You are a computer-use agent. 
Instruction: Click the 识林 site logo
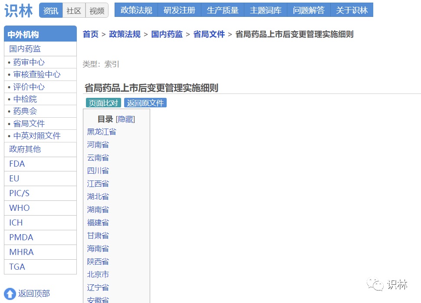tap(19, 11)
